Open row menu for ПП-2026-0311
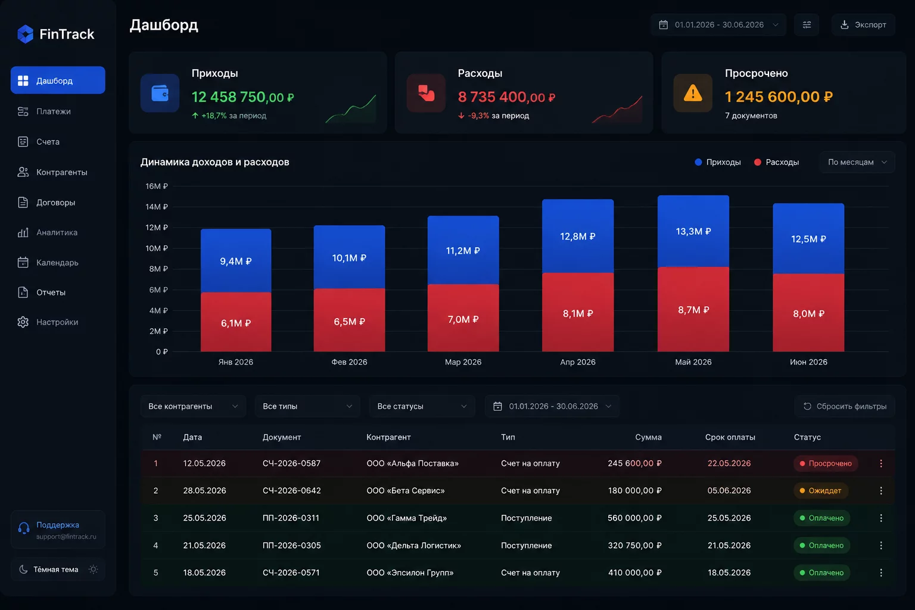Image resolution: width=915 pixels, height=610 pixels. pos(881,518)
